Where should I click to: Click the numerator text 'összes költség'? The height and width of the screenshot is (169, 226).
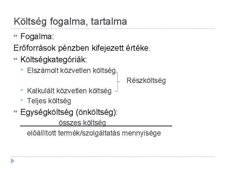tap(82, 123)
